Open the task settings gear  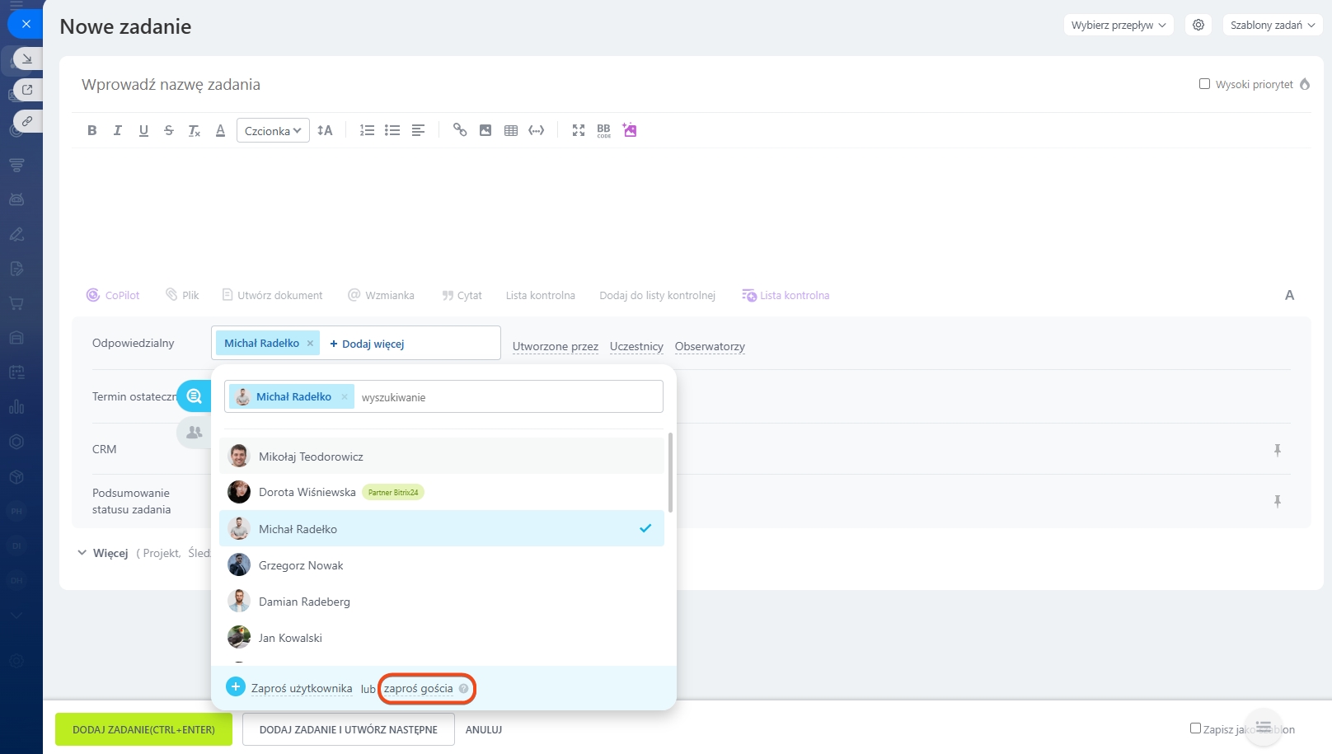tap(1198, 25)
